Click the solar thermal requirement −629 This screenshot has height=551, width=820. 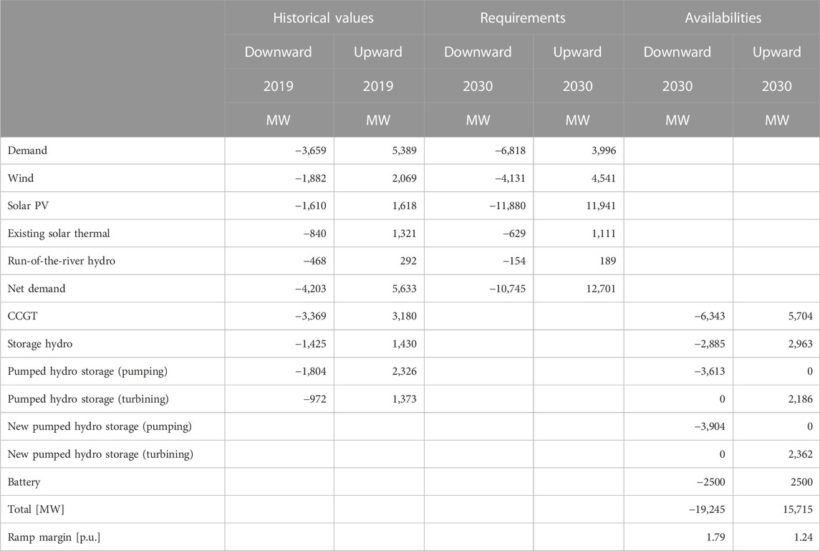(514, 234)
